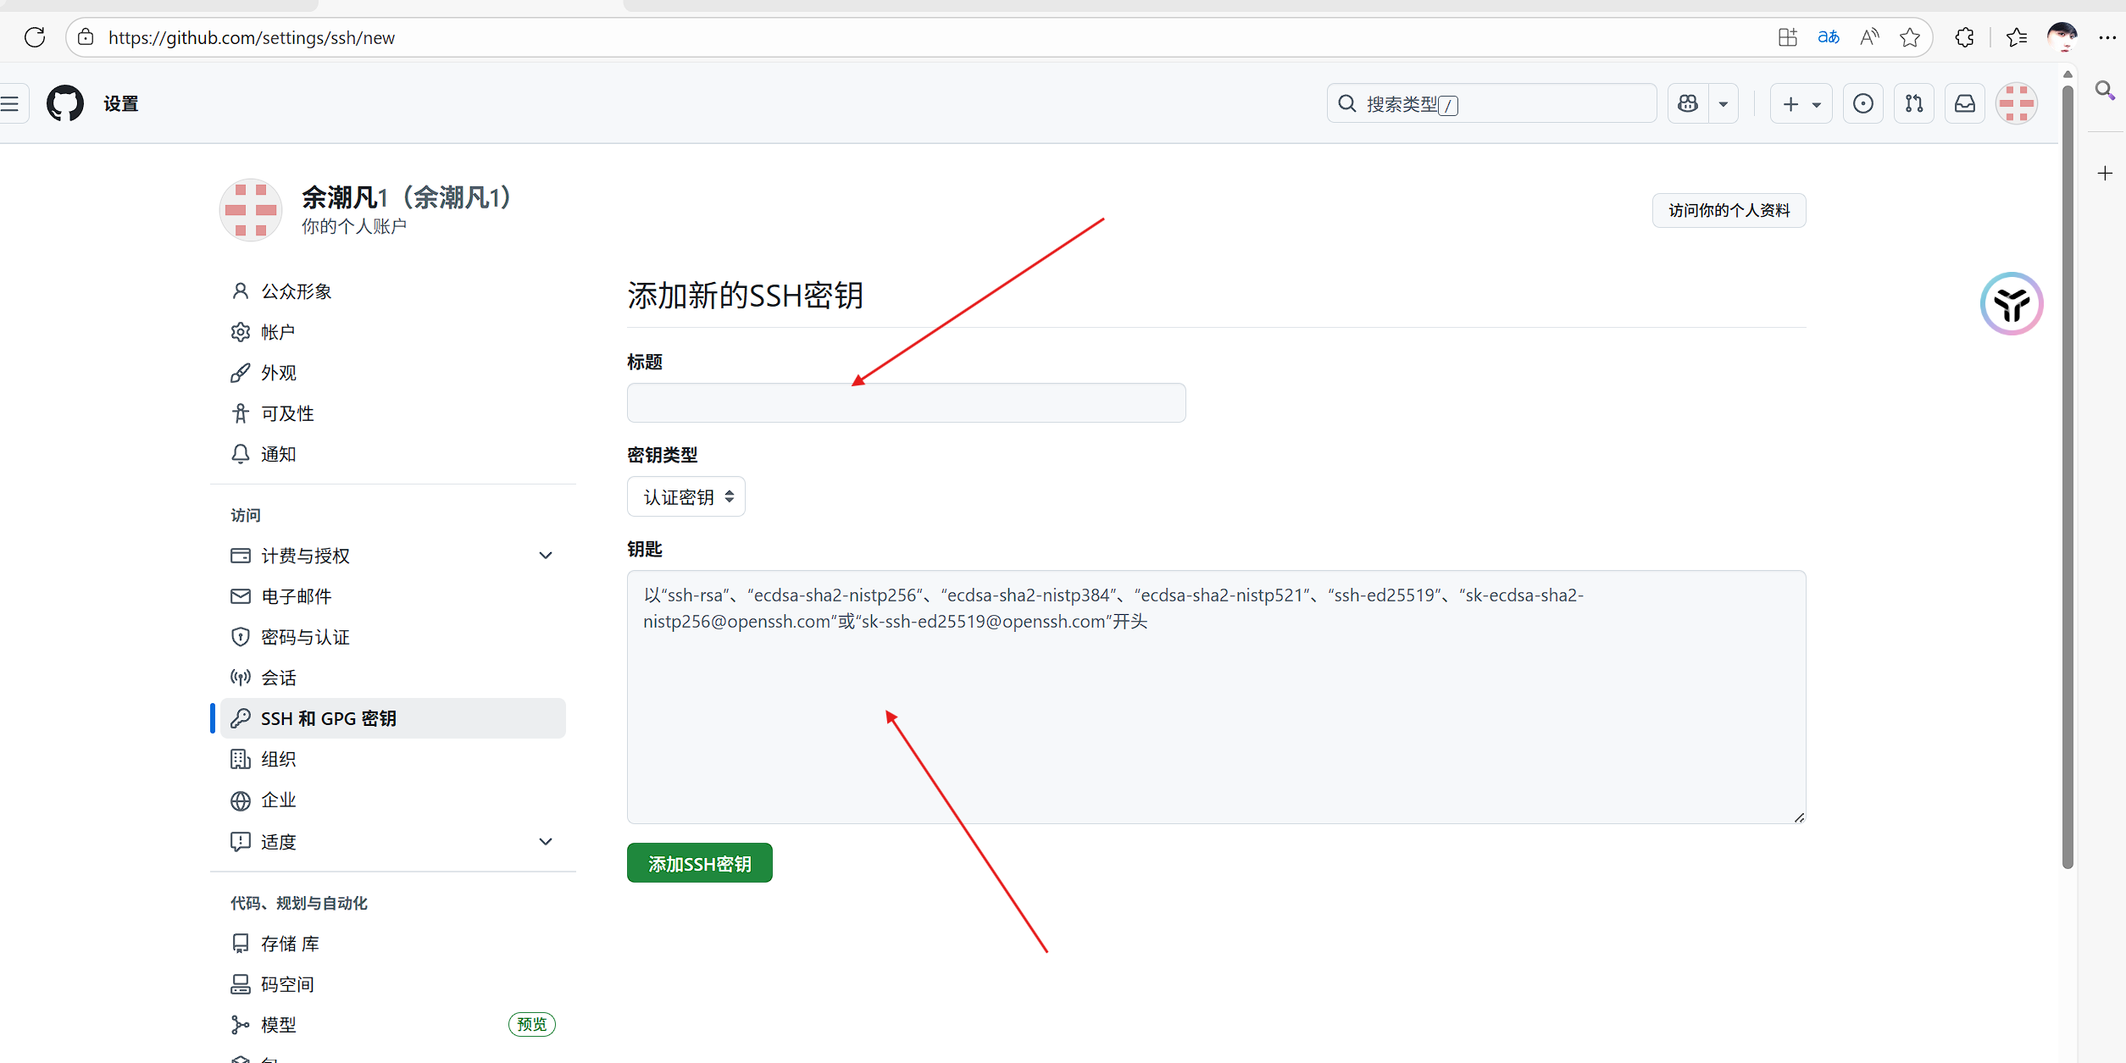Viewport: 2126px width, 1063px height.
Task: Open the pull requests icon
Action: pyautogui.click(x=1913, y=102)
